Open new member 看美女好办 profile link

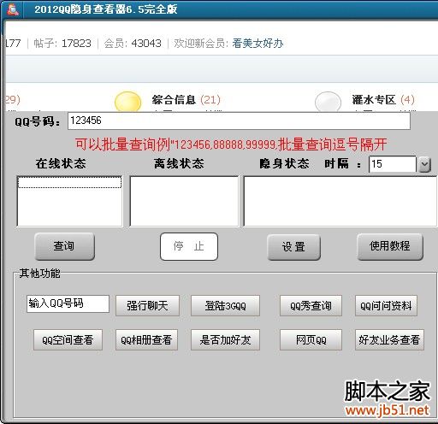tap(257, 44)
